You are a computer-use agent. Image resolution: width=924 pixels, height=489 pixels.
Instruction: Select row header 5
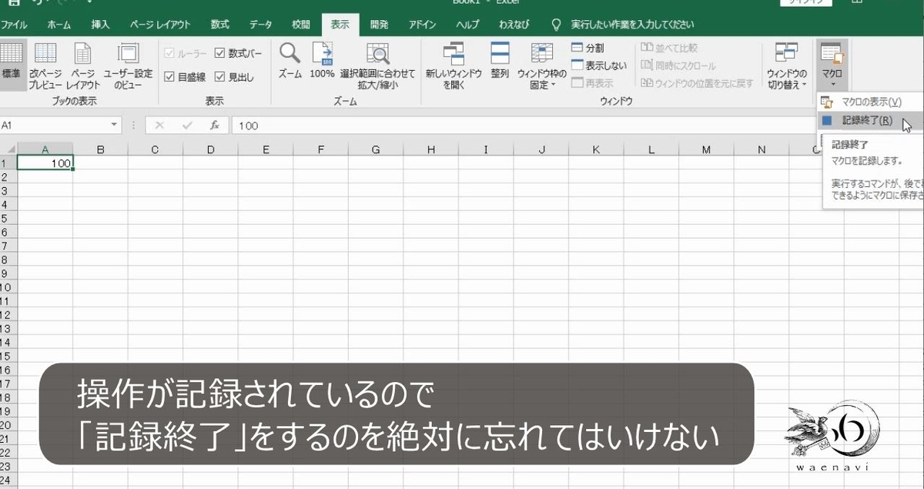pyautogui.click(x=8, y=218)
